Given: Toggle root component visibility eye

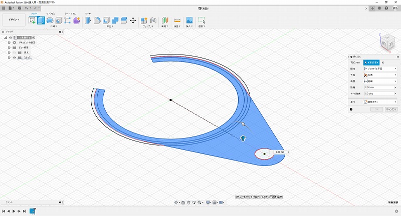Looking at the screenshot, I should pyautogui.click(x=10, y=37).
